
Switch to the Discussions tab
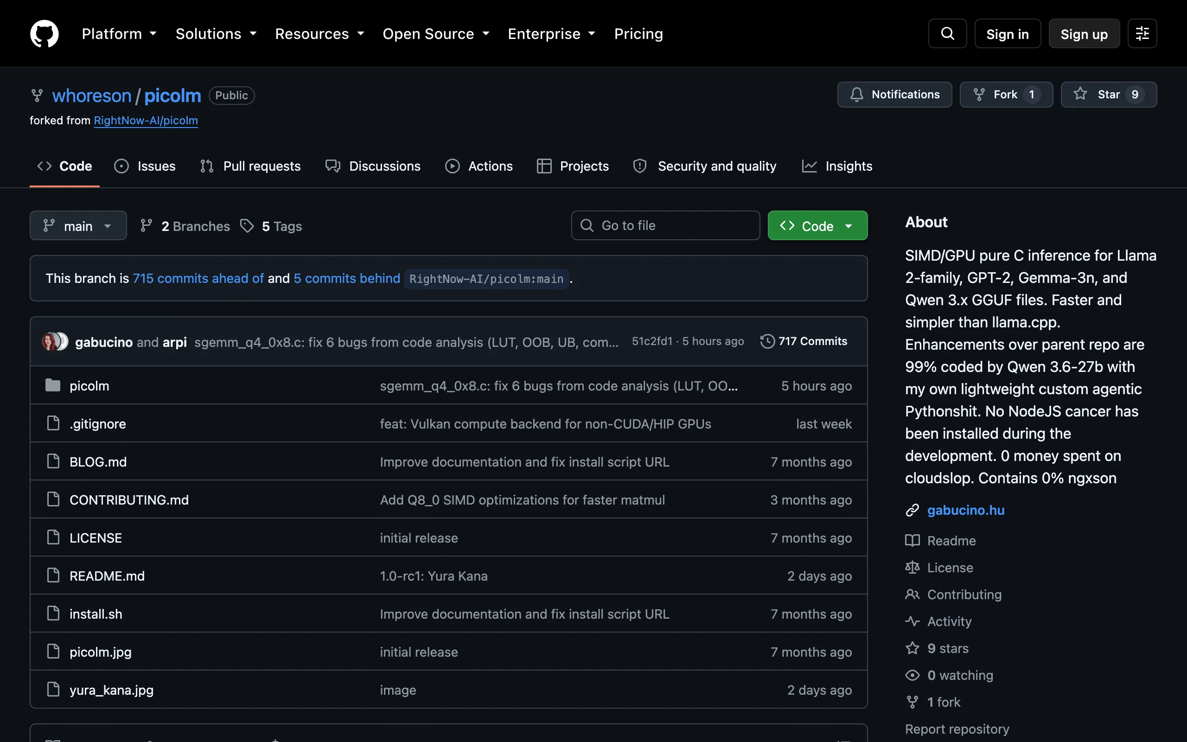click(373, 166)
